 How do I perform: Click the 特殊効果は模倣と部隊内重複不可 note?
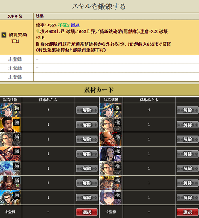point(71,50)
